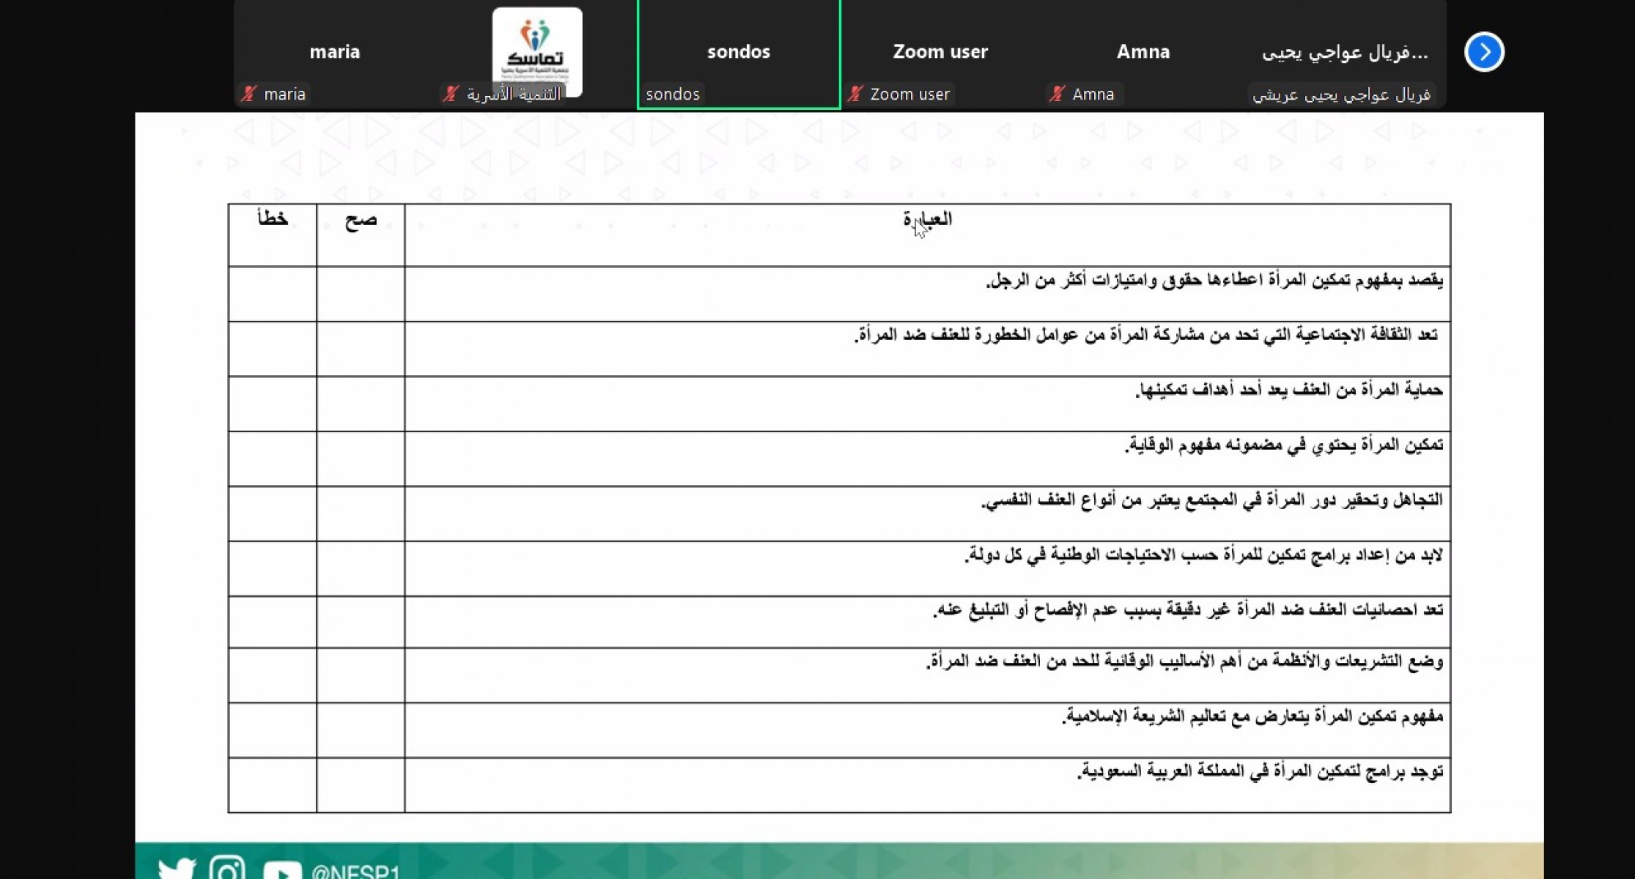Click صح cell for وضع التشريعات row
Screen dimensions: 1635x879
click(361, 675)
